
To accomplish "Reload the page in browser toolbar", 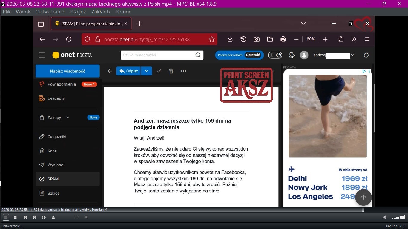I will click(x=69, y=39).
